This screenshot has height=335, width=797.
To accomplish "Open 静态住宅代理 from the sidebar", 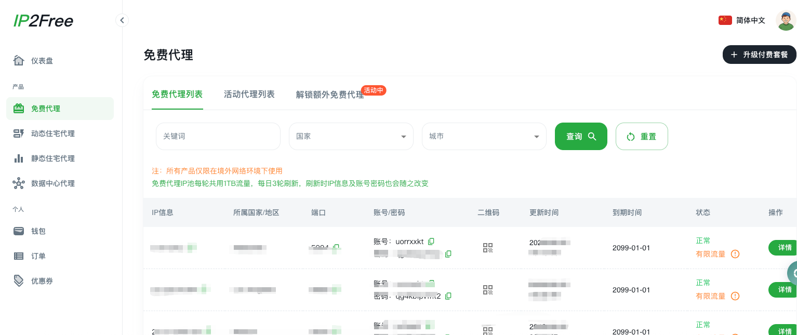I will pos(52,158).
